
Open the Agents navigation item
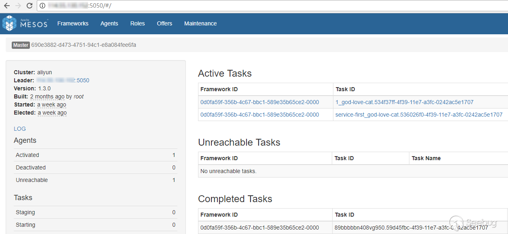pyautogui.click(x=109, y=23)
